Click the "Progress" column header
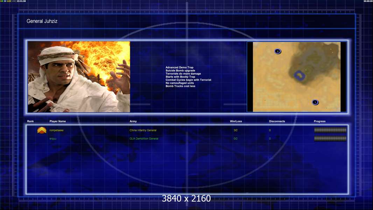This screenshot has height=210, width=373. click(319, 121)
